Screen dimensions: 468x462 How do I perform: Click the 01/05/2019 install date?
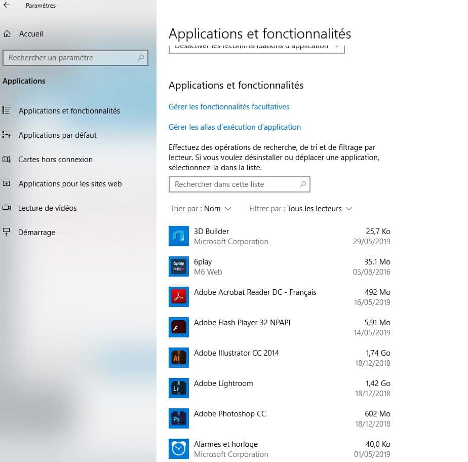(x=372, y=454)
